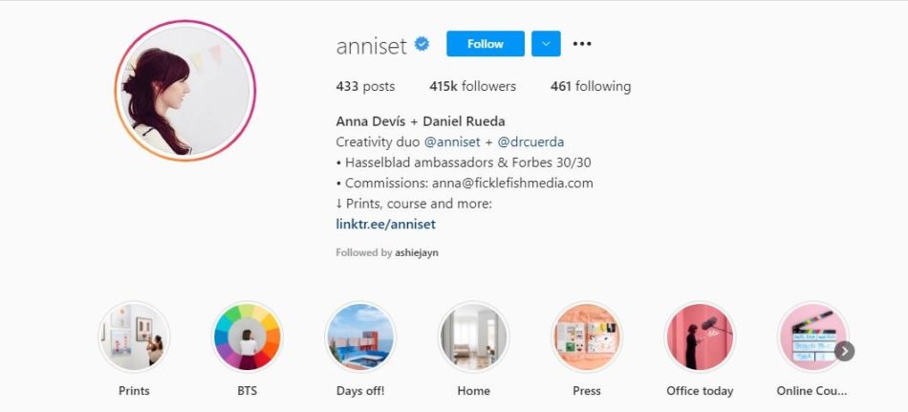Open the three-dots more options menu
908x412 pixels.
[x=582, y=44]
